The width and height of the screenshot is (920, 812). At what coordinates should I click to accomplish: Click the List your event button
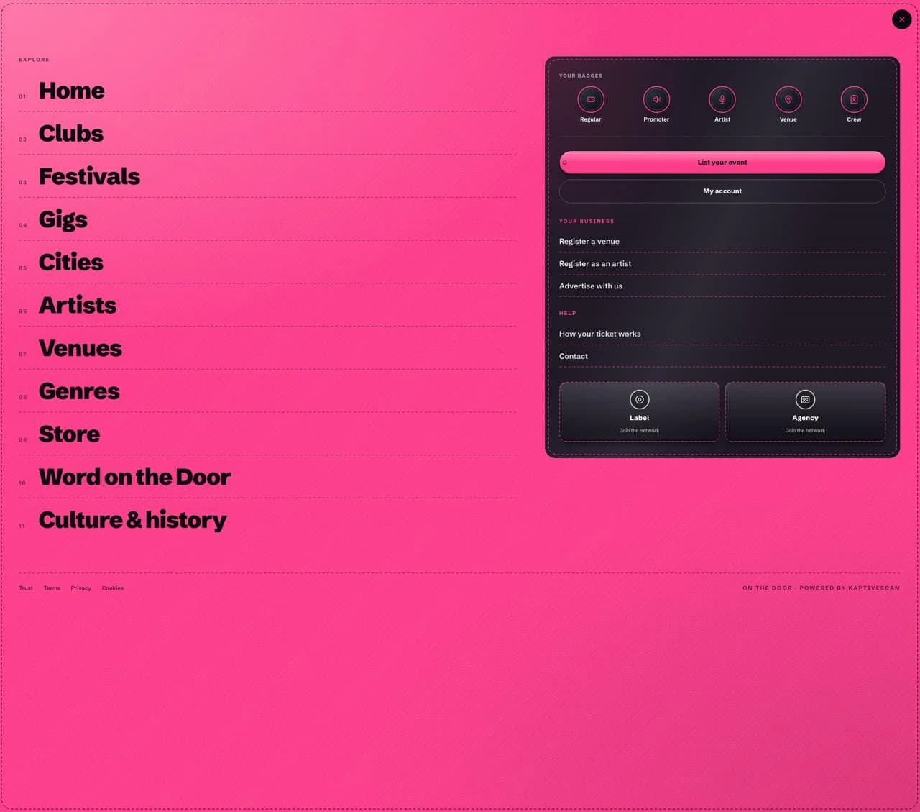(x=722, y=163)
